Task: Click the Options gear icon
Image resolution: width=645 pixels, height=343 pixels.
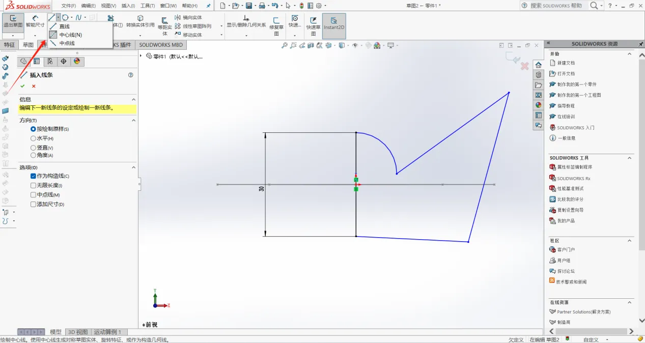Action: click(319, 6)
